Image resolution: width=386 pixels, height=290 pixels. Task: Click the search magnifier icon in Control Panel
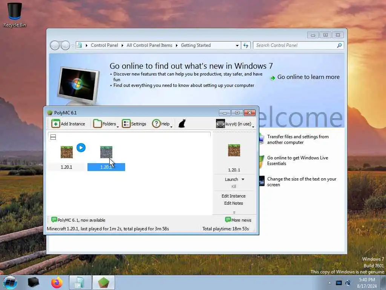pyautogui.click(x=339, y=45)
